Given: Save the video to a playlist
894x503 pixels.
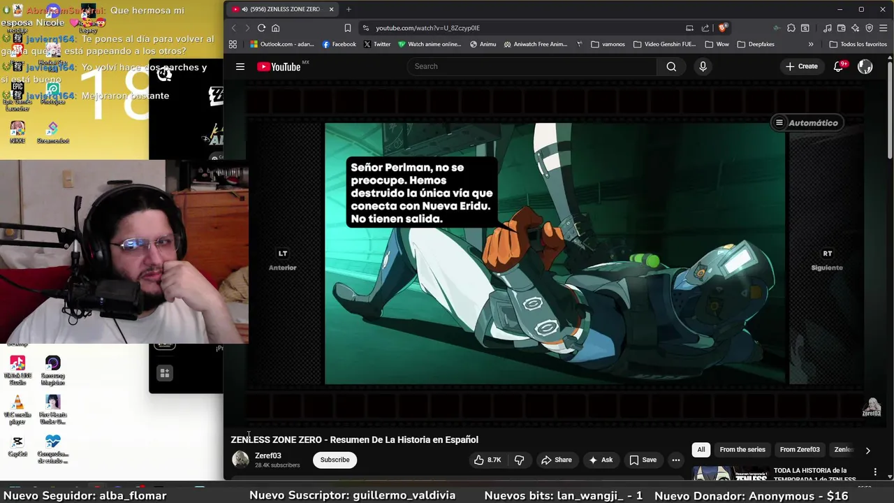Looking at the screenshot, I should click(643, 460).
